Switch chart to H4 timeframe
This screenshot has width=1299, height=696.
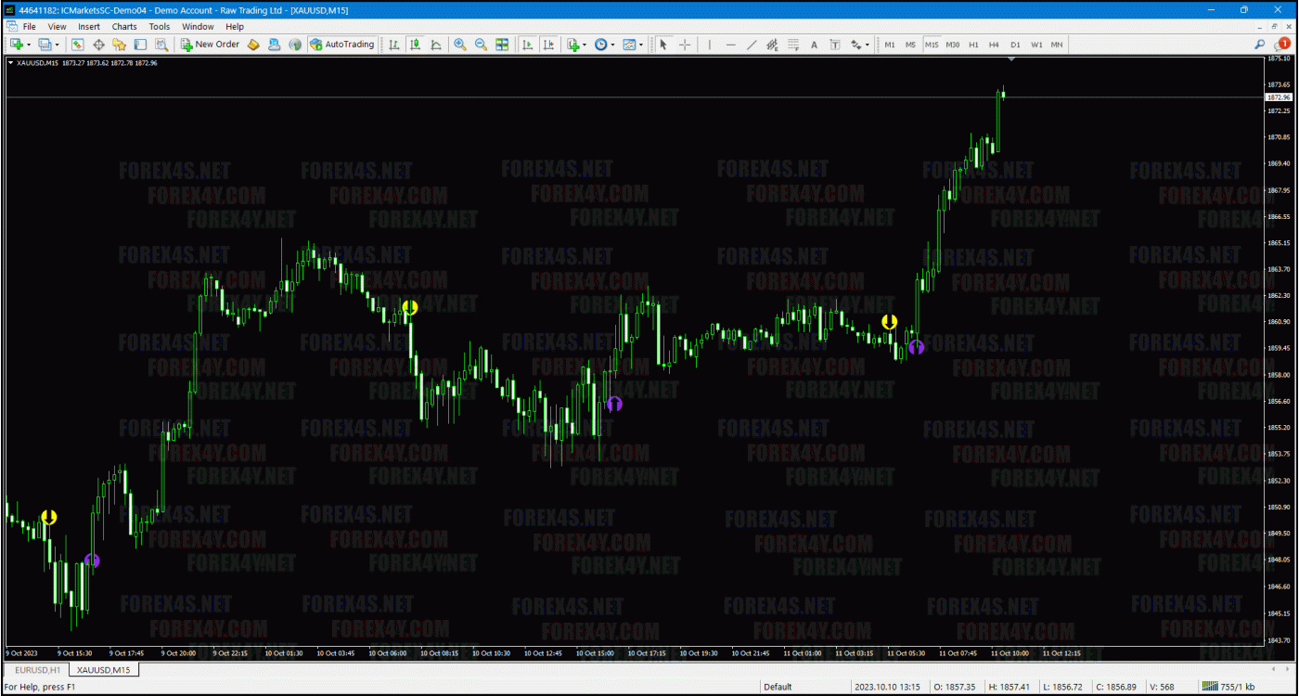coord(995,44)
